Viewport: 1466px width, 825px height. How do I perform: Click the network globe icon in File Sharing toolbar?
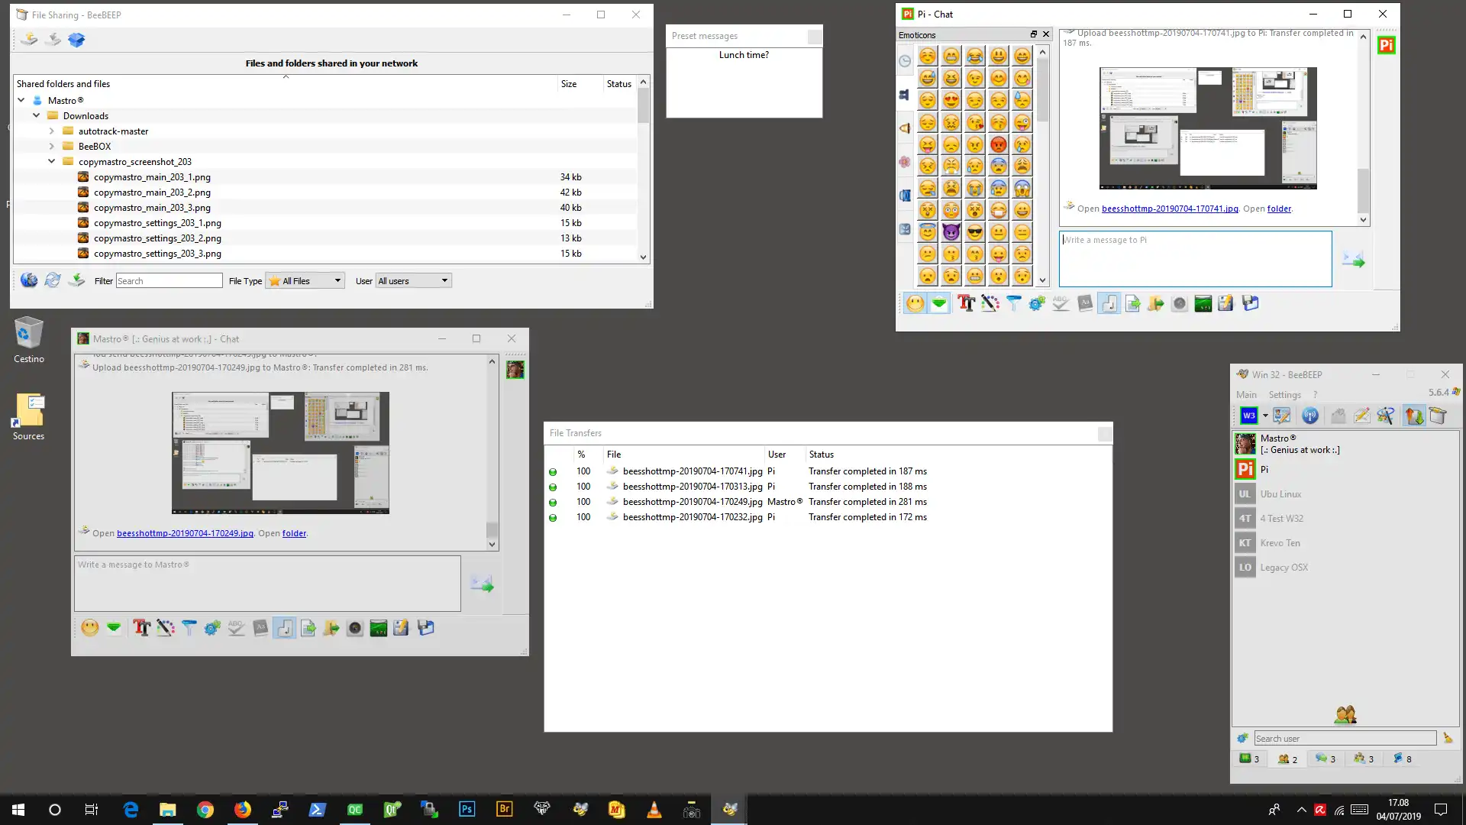[x=28, y=280]
